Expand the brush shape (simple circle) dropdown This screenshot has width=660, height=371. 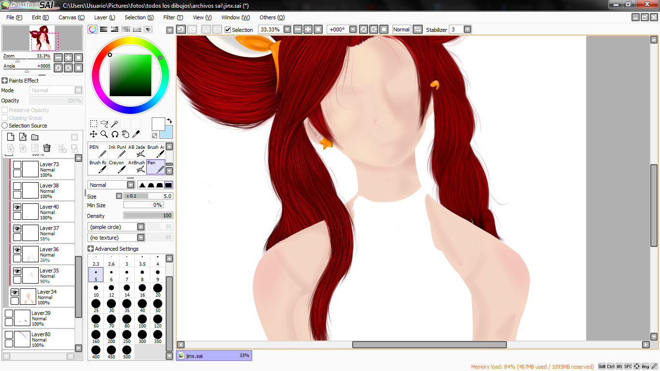(141, 227)
